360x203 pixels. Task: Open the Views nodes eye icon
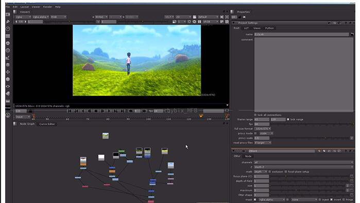click(8, 87)
